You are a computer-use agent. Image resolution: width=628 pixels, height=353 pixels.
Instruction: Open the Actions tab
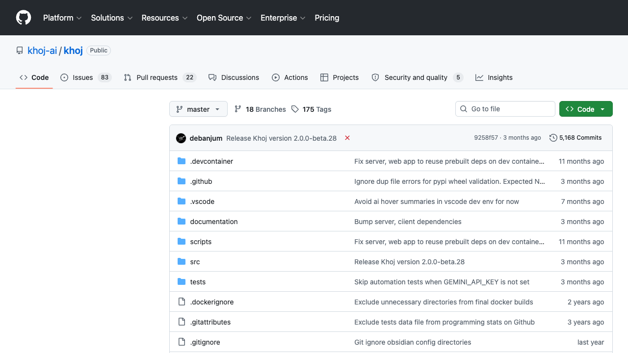click(290, 77)
